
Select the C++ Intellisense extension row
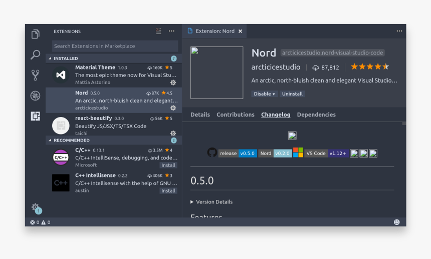point(114,182)
